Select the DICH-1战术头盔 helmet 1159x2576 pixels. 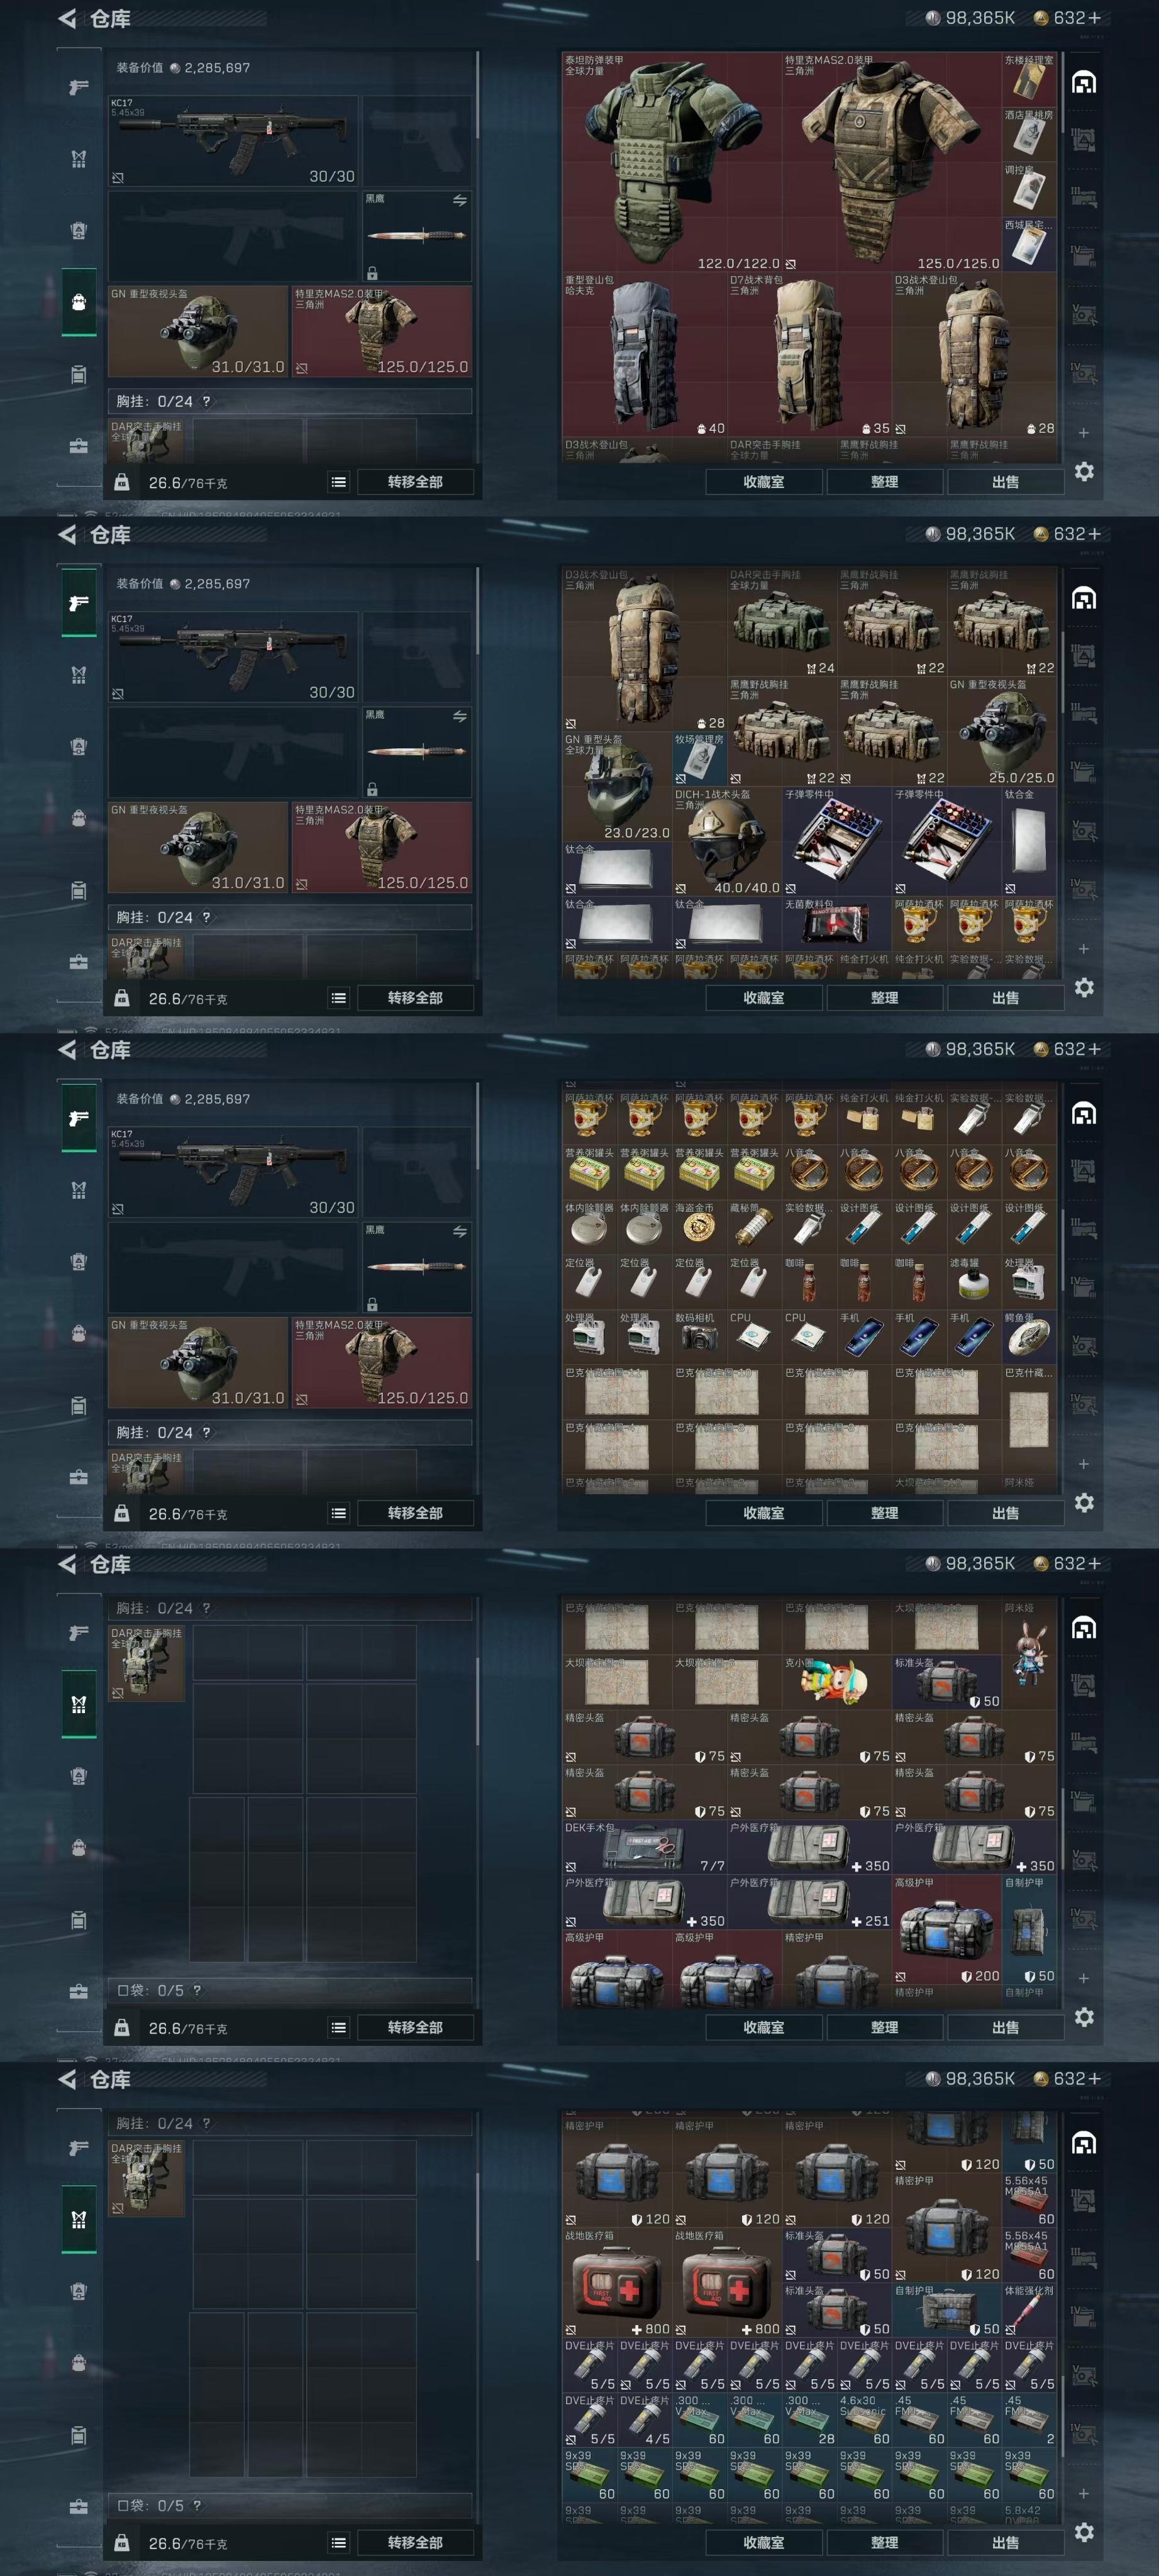[x=727, y=841]
